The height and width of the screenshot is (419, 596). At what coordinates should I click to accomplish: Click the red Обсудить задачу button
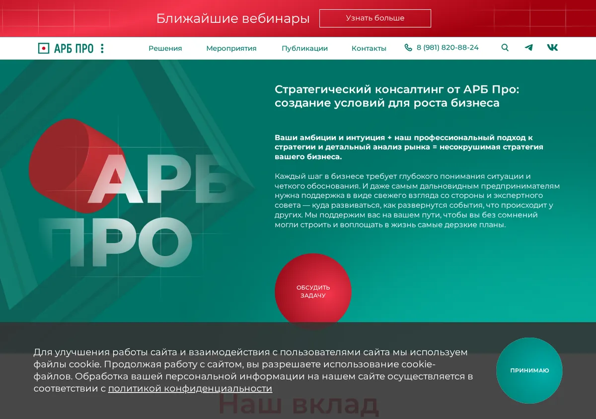(313, 291)
